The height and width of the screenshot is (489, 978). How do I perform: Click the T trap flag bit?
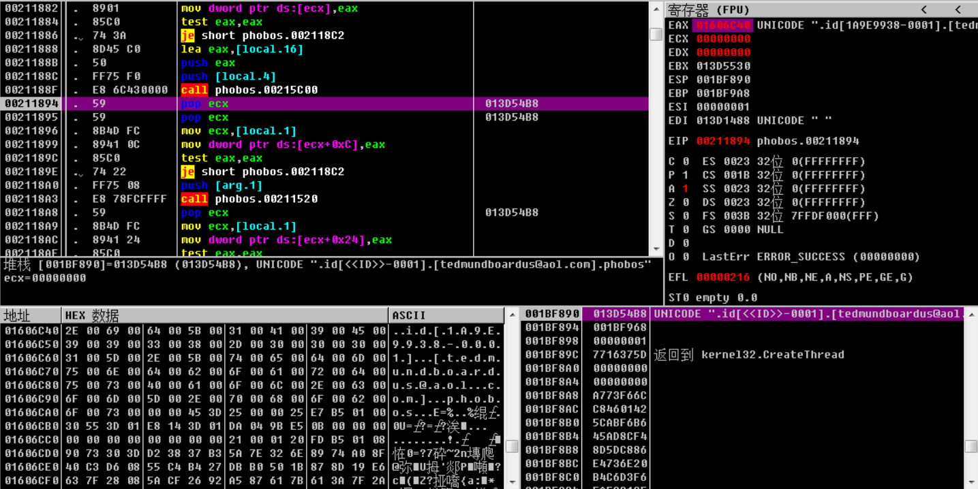click(685, 230)
